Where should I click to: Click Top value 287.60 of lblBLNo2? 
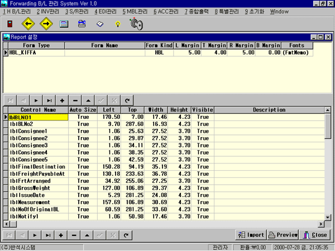(133, 124)
